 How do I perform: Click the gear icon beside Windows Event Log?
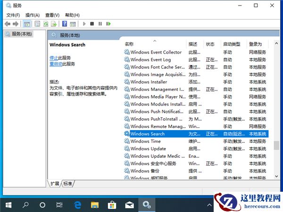pyautogui.click(x=127, y=60)
